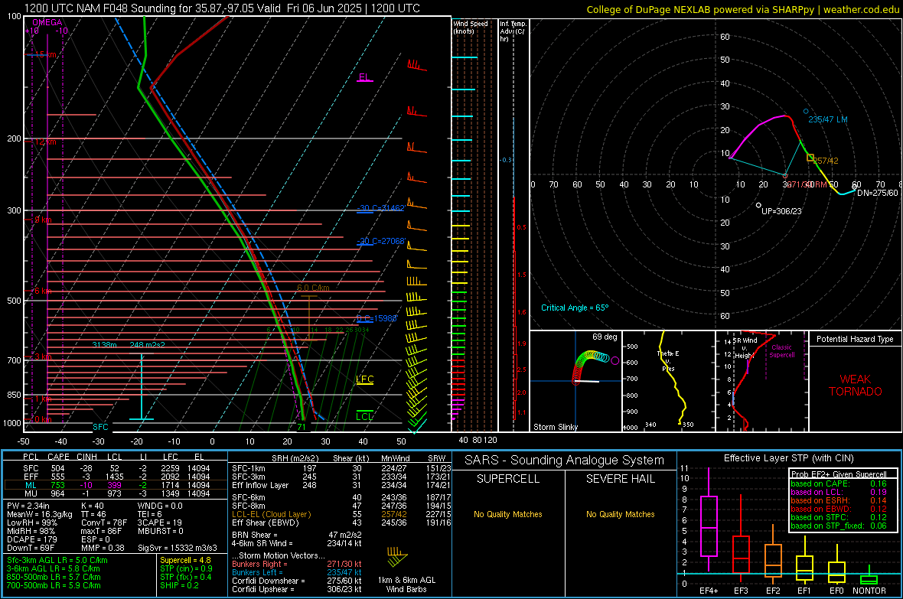This screenshot has width=903, height=599.
Task: Click the Potential Hazard Type header
Action: click(x=855, y=339)
